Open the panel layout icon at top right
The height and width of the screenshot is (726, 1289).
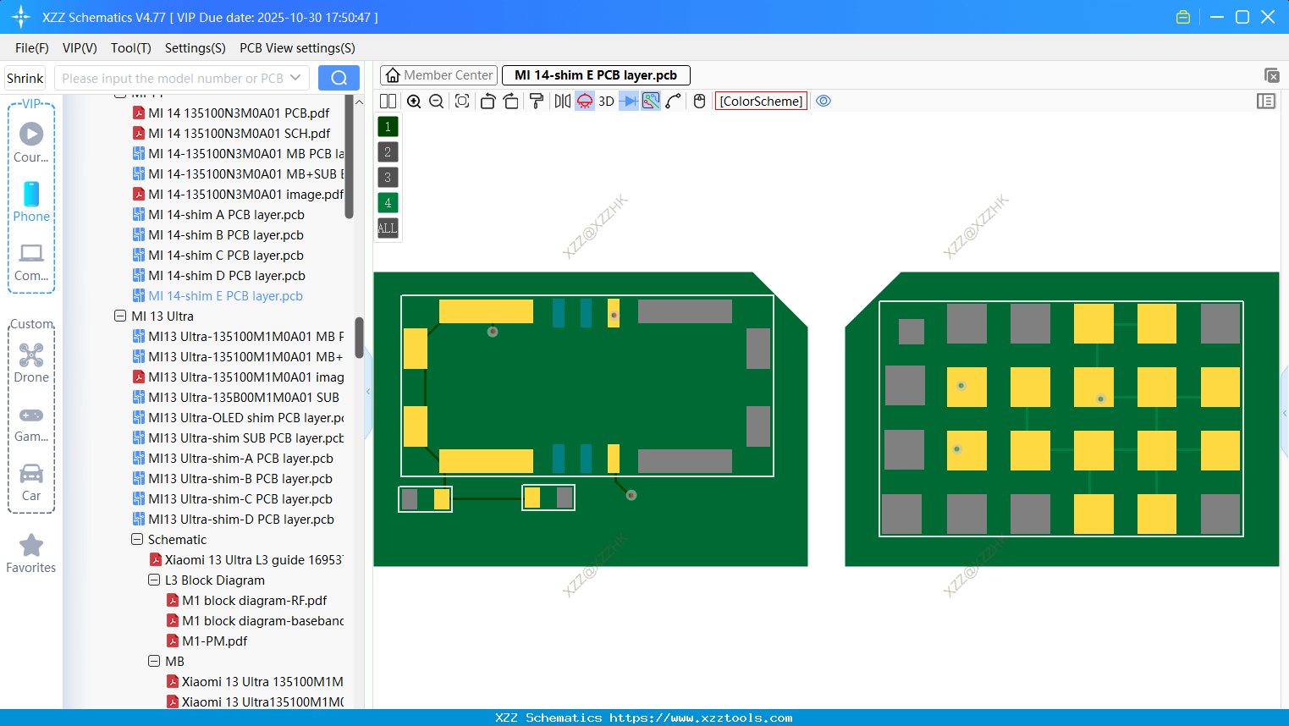1266,101
